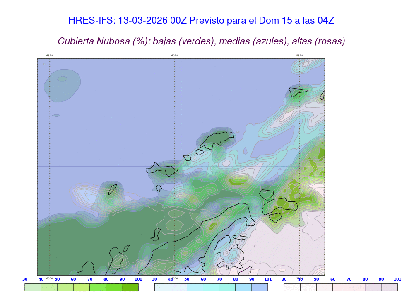Select the white 30–40 high-cloud legend swatch
Image resolution: width=414 pixels, height=293 pixels.
click(x=292, y=287)
